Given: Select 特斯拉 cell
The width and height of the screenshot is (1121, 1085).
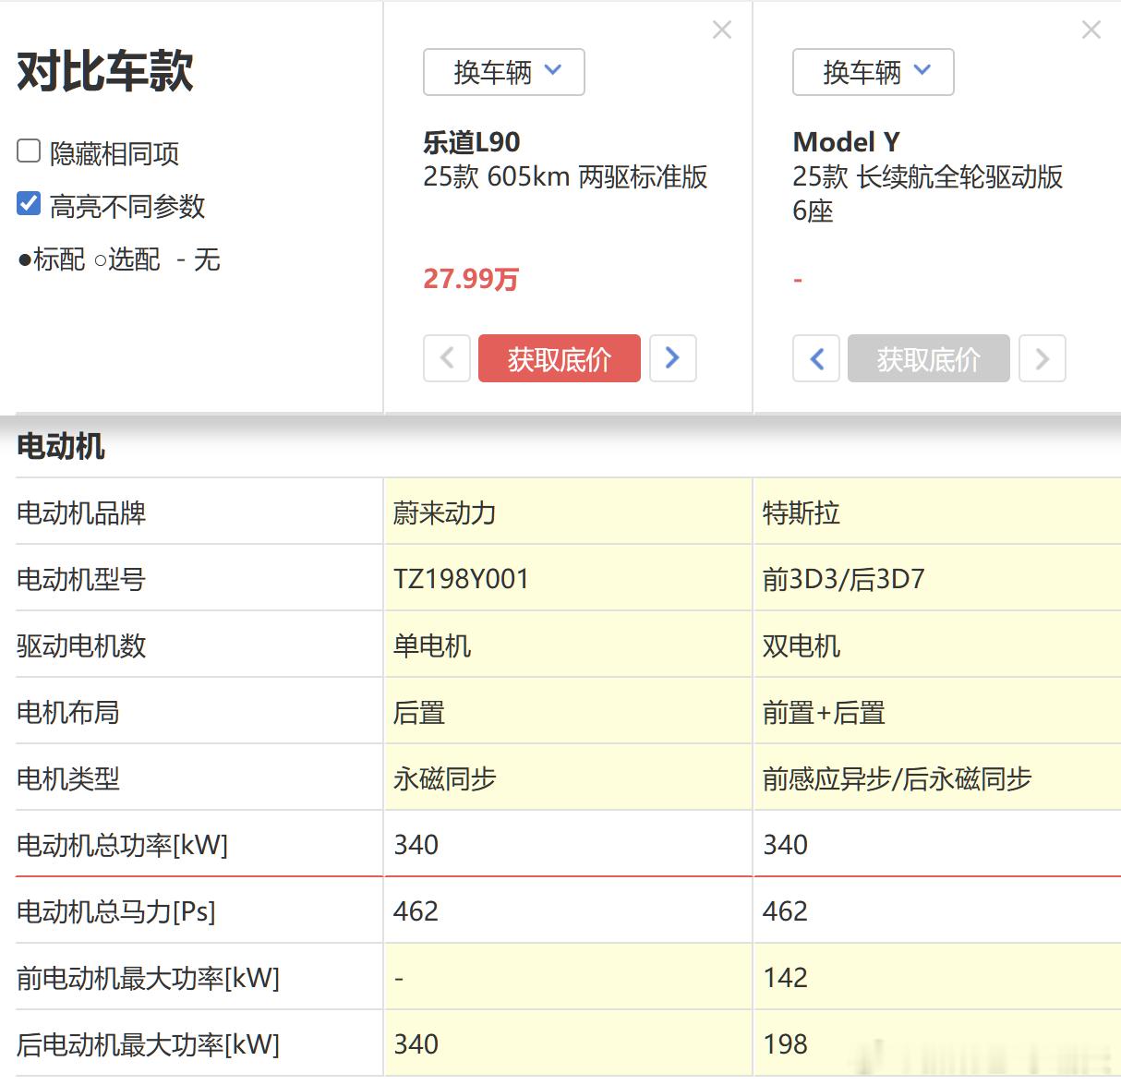Looking at the screenshot, I should (937, 512).
